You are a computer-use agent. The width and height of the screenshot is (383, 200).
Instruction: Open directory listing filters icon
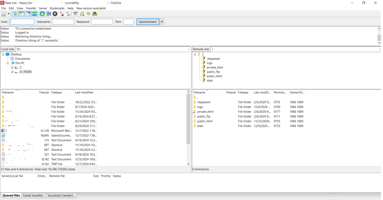coord(76,14)
